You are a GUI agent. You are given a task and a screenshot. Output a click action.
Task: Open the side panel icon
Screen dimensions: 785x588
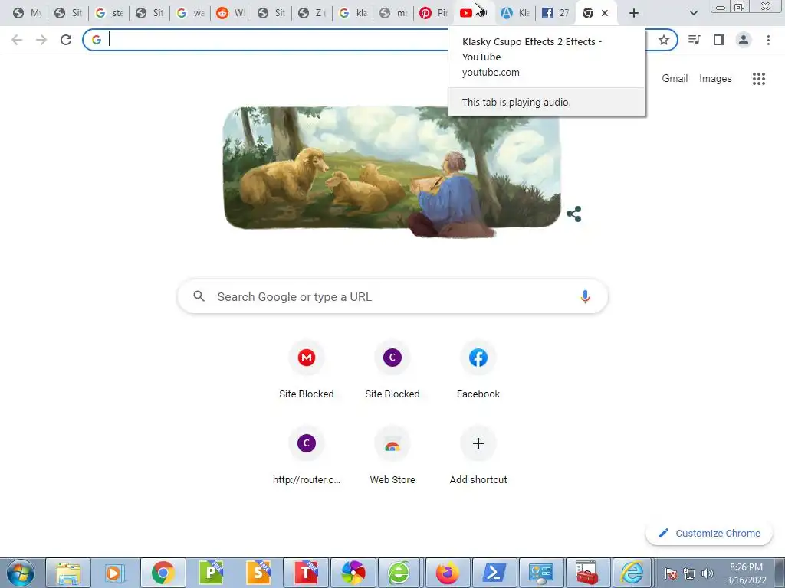point(719,40)
